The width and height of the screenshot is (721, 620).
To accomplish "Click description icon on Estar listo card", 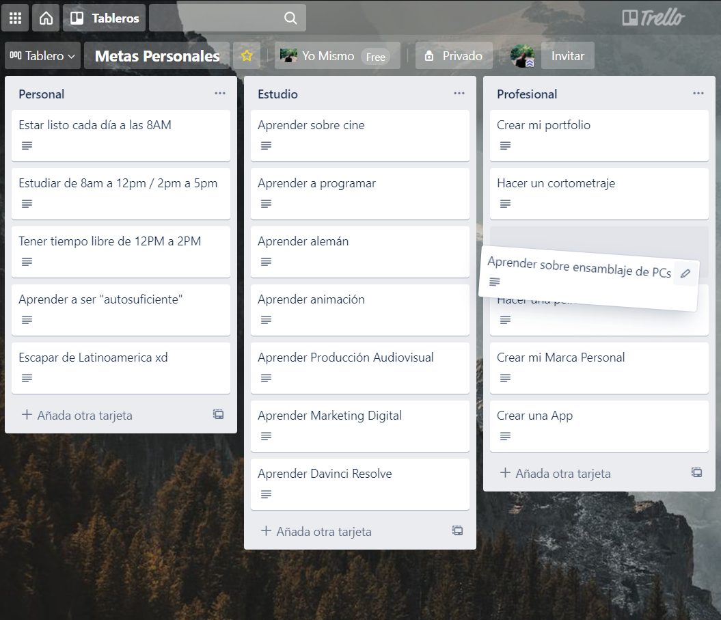I will pos(27,146).
